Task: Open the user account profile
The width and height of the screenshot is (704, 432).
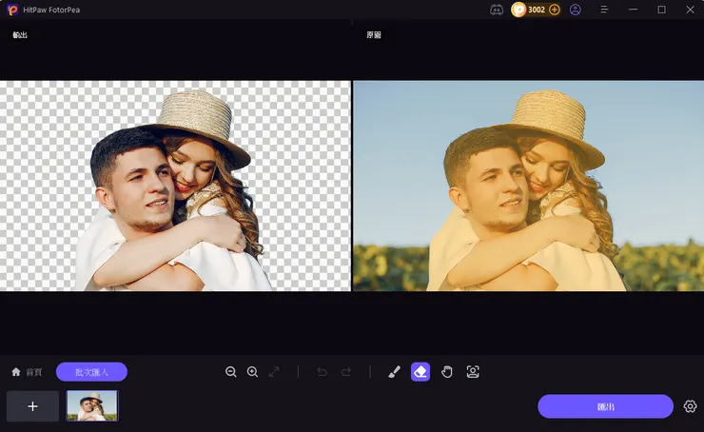Action: point(576,10)
